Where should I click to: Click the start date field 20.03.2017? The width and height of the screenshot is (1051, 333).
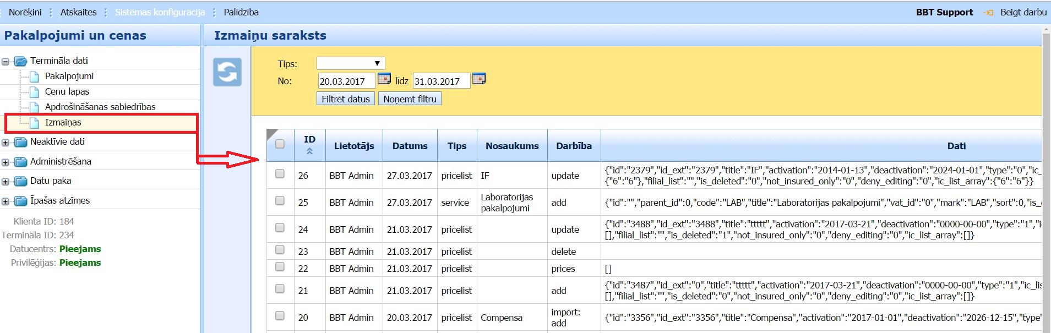click(346, 81)
